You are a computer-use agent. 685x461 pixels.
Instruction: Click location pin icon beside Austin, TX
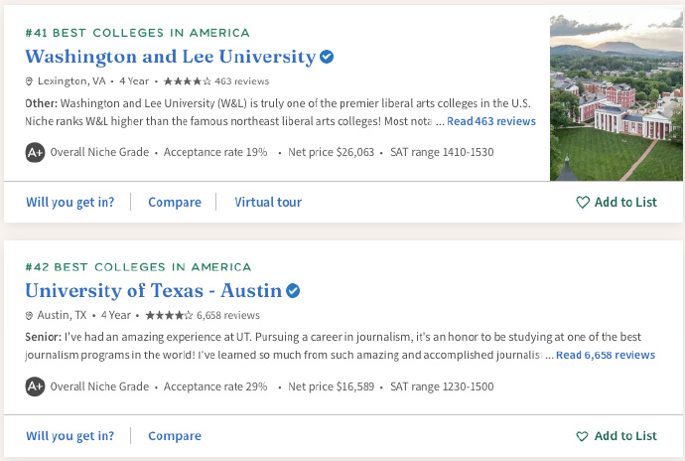pyautogui.click(x=29, y=315)
